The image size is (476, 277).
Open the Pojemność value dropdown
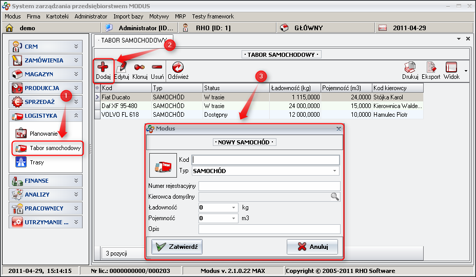click(233, 219)
